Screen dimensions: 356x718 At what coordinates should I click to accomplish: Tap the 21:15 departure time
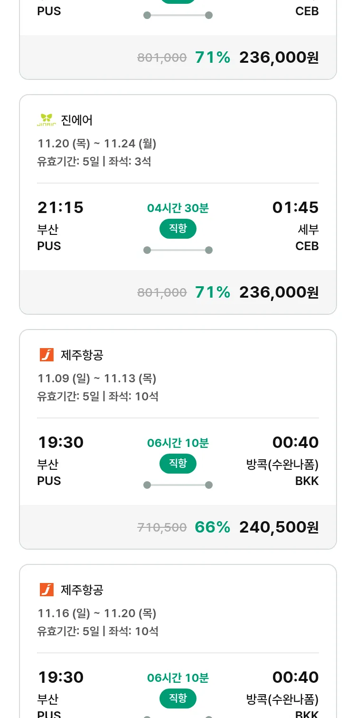pyautogui.click(x=60, y=208)
